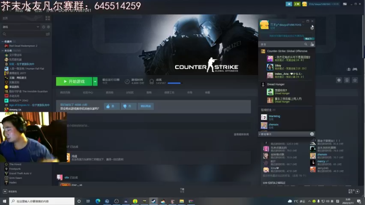Open the store page tab
This screenshot has width=365, height=205.
[65, 92]
